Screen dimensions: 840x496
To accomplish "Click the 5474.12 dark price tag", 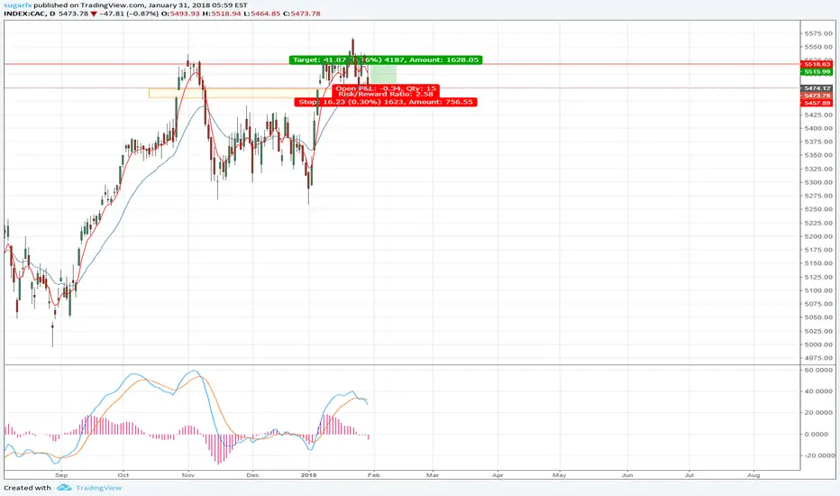I will tap(817, 88).
